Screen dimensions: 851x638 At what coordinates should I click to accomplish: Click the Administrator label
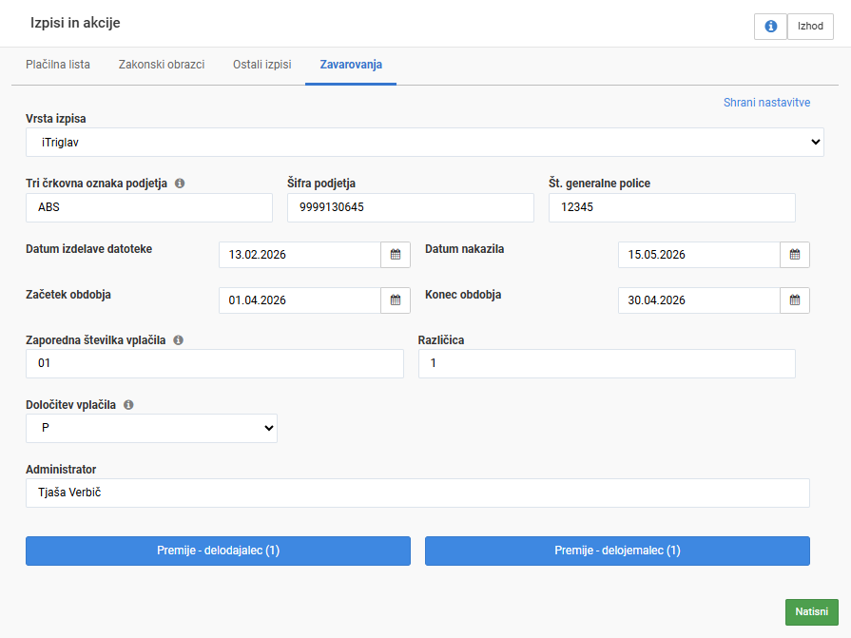point(61,470)
